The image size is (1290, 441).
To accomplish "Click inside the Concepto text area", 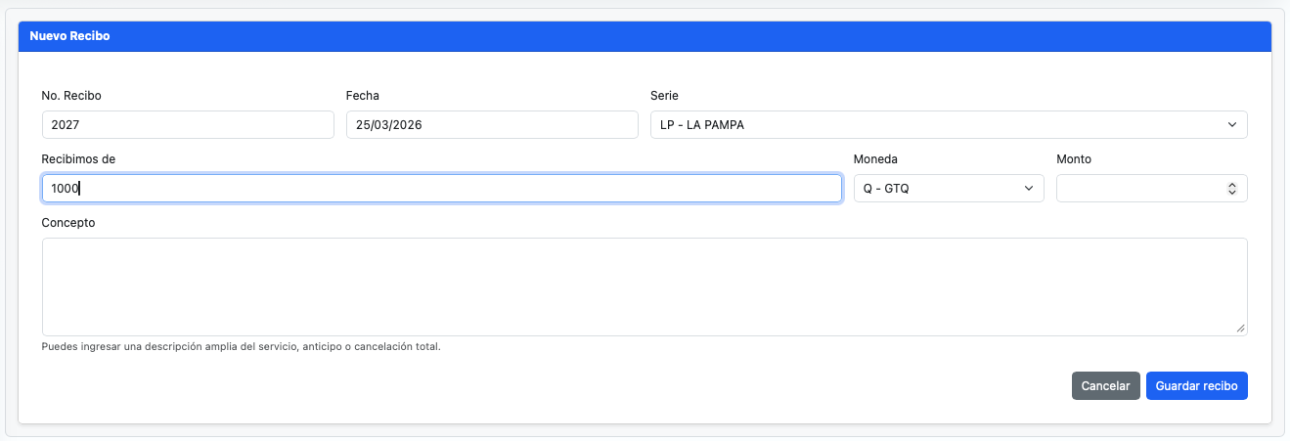I will 644,287.
